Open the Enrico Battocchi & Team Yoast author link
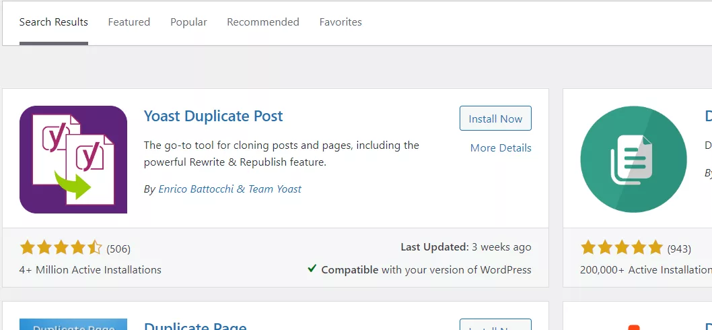Viewport: 712px width, 330px height. point(229,189)
